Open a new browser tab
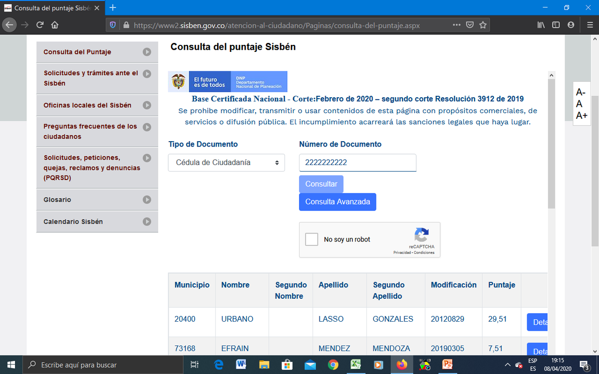The width and height of the screenshot is (599, 374). pyautogui.click(x=113, y=7)
